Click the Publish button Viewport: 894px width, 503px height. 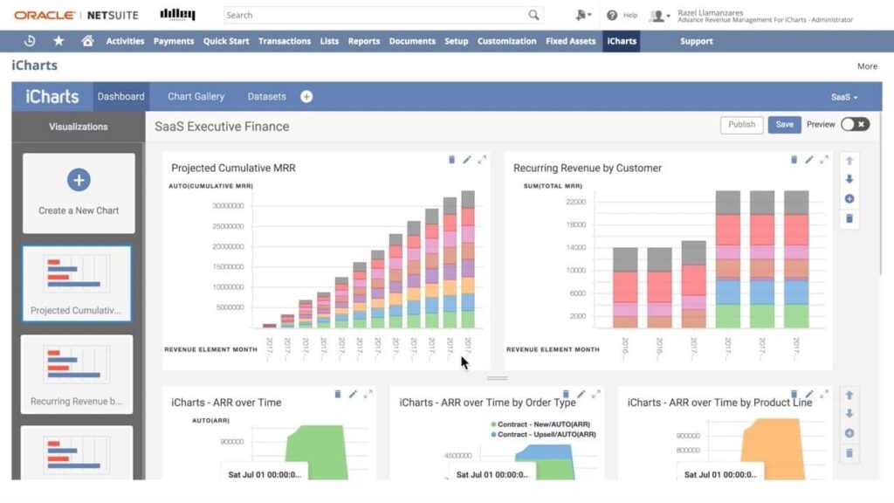(741, 124)
